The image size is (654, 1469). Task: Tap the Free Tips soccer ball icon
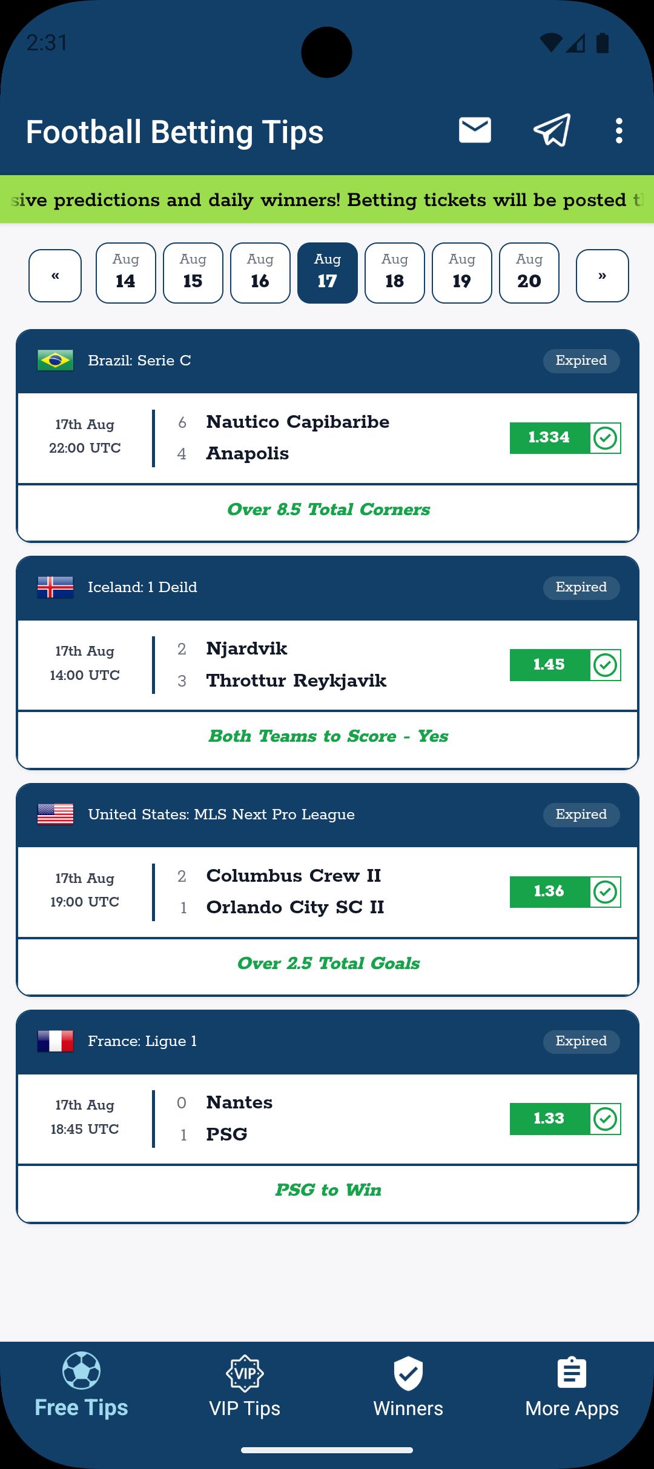81,1371
